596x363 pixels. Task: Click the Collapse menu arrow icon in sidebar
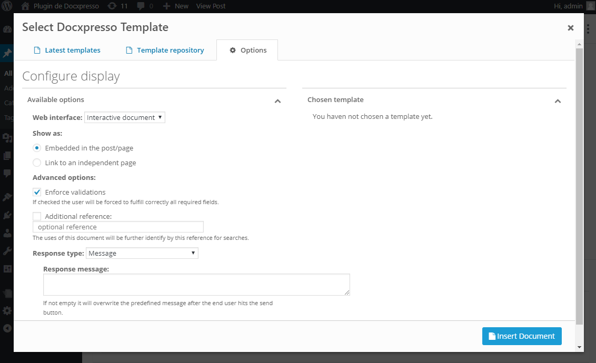tap(7, 328)
